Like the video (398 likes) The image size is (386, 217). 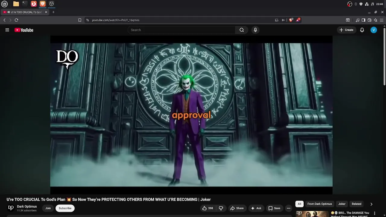click(207, 208)
